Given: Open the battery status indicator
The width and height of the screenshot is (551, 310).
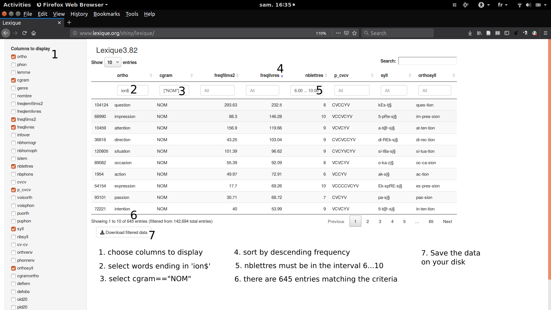Looking at the screenshot, I should [538, 5].
